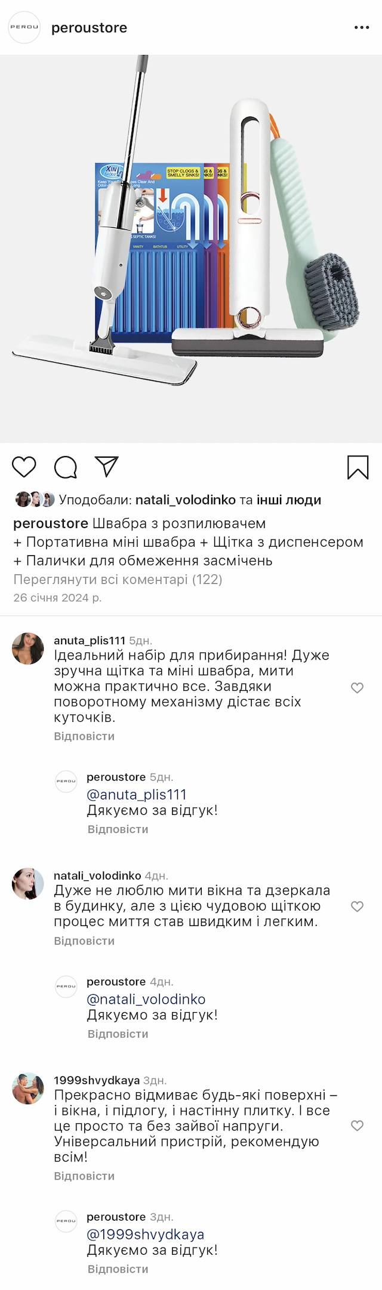The image size is (382, 1290).
Task: Expand all 122 comments
Action: click(x=118, y=579)
